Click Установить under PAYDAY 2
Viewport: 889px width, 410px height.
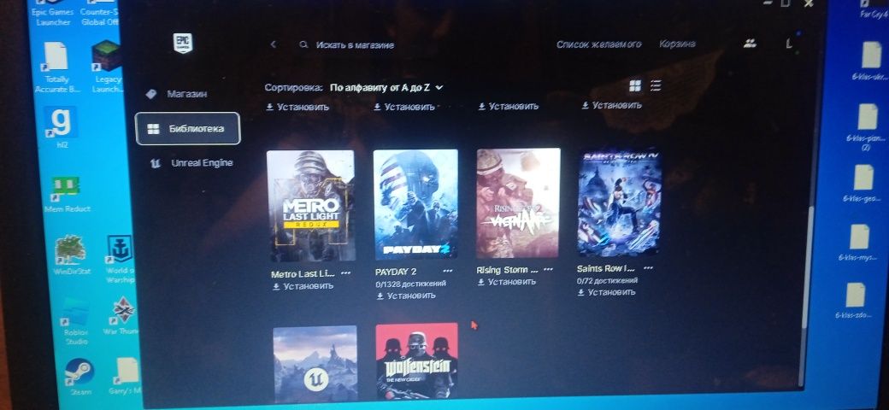[x=405, y=296]
